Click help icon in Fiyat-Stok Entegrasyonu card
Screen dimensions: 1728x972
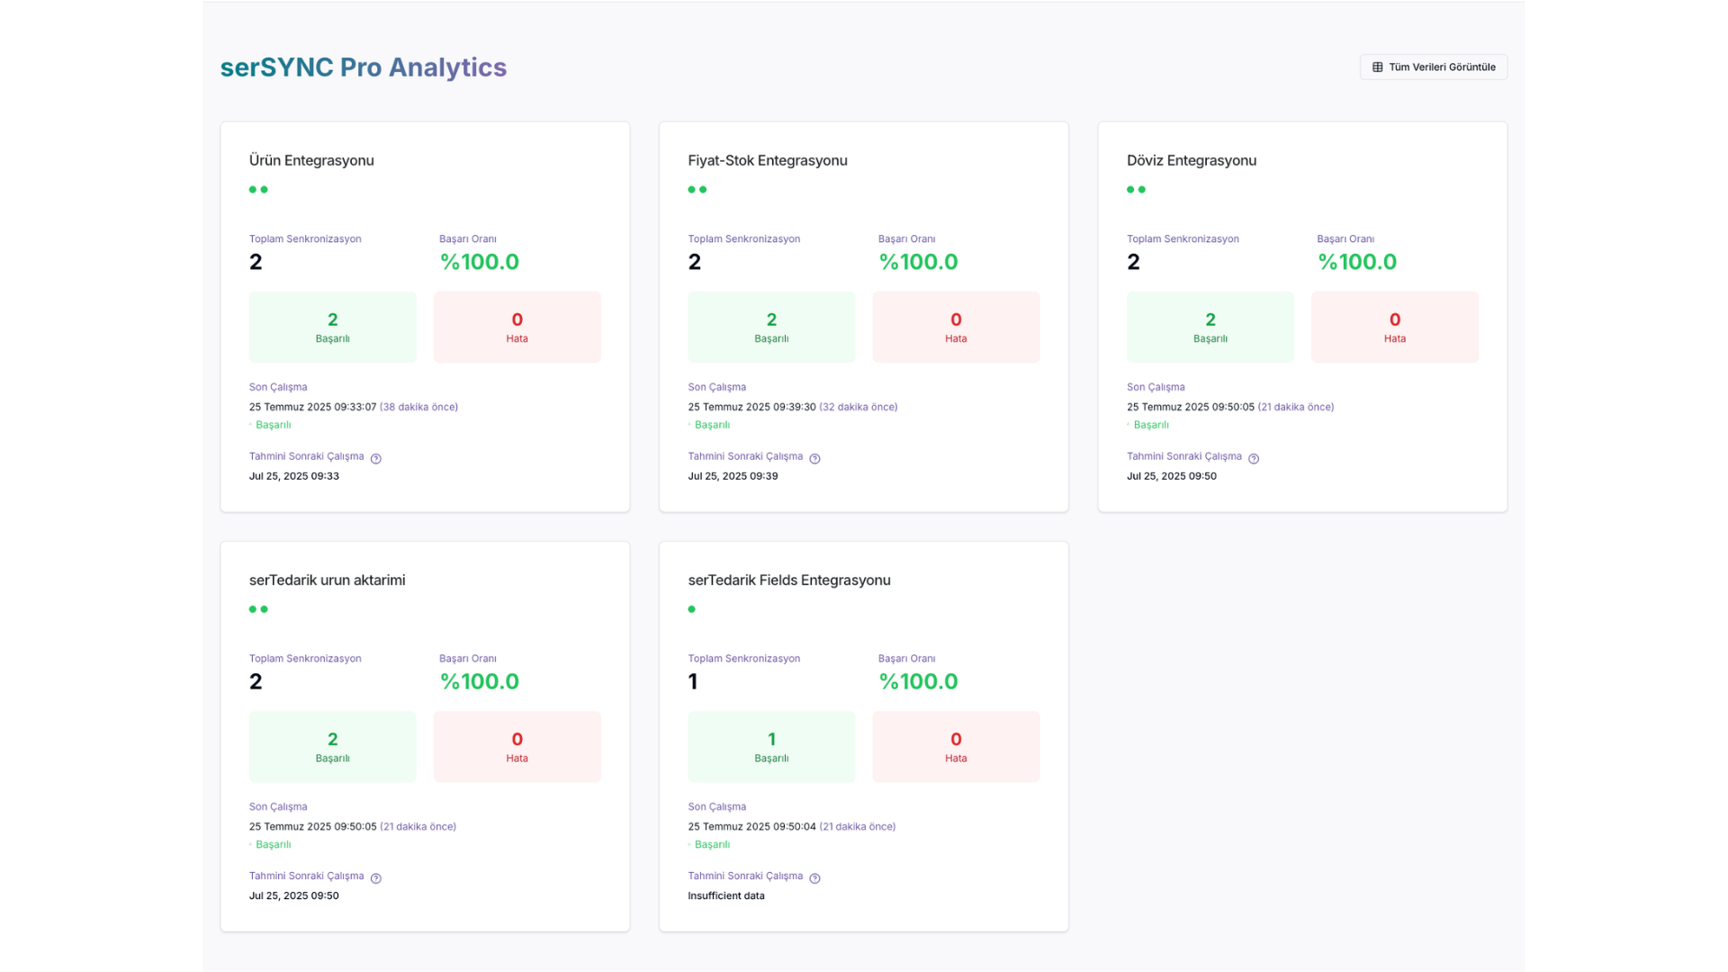click(814, 459)
